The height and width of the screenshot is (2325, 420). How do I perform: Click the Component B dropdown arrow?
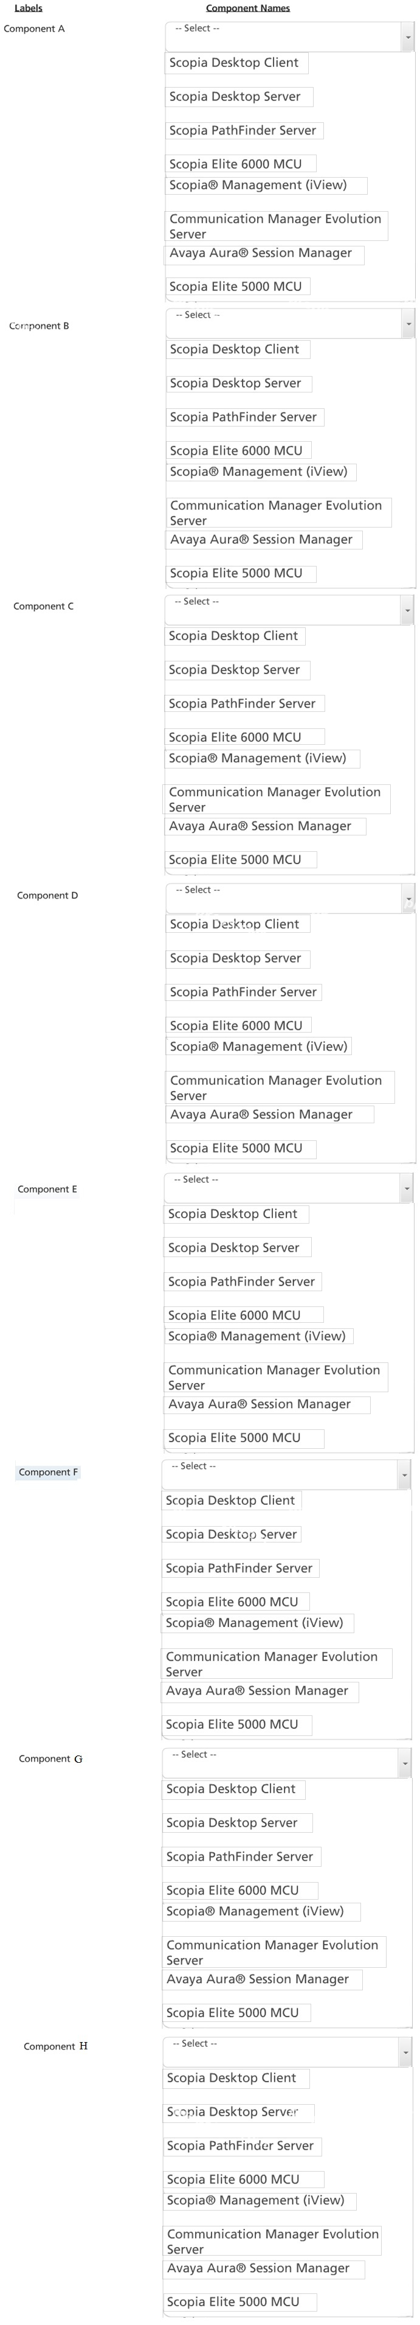pos(408,323)
